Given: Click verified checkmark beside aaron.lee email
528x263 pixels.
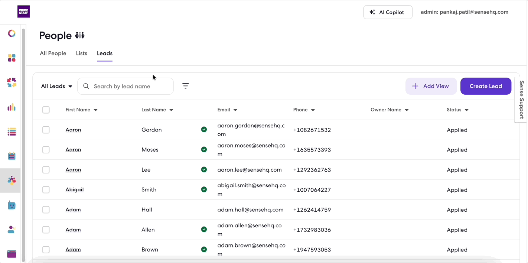Looking at the screenshot, I should click(x=204, y=169).
